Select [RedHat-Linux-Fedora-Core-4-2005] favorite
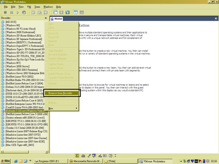This screenshot has width=219, height=164. [24, 100]
